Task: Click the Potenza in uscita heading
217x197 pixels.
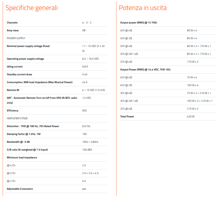Action: (143, 8)
